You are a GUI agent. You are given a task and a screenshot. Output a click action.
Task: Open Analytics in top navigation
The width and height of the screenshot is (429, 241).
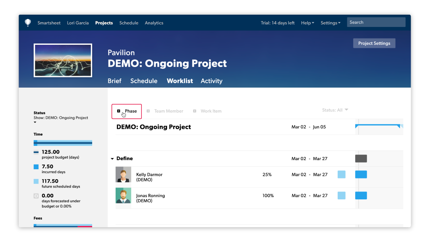tap(154, 23)
